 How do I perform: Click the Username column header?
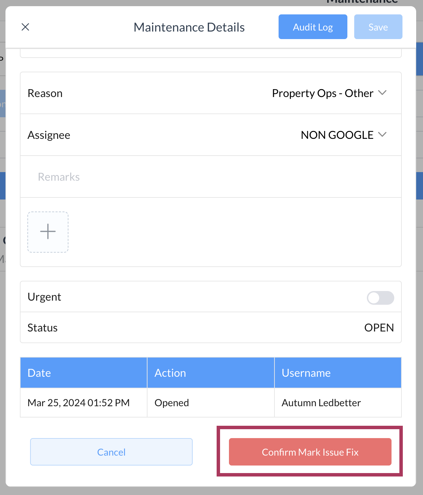tap(337, 373)
